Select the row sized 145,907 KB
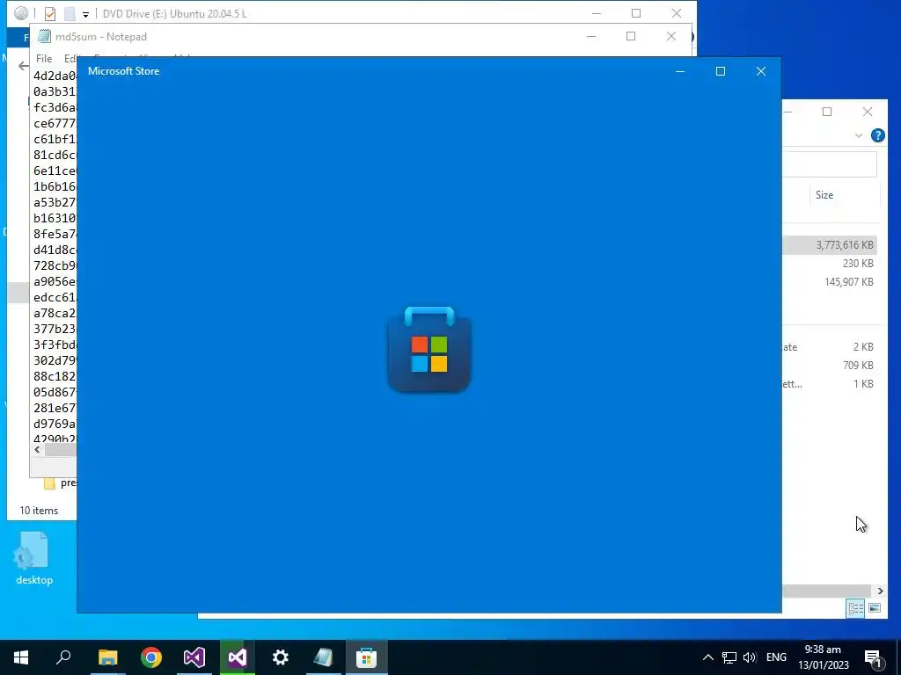Image resolution: width=901 pixels, height=675 pixels. [x=830, y=282]
